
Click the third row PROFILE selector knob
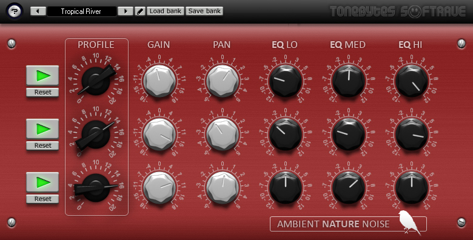[x=96, y=187]
